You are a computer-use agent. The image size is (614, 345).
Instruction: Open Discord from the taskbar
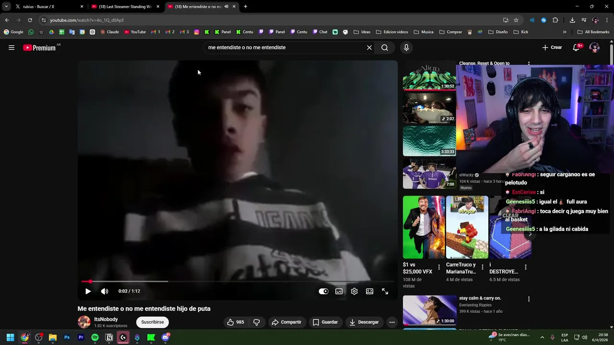click(x=165, y=337)
